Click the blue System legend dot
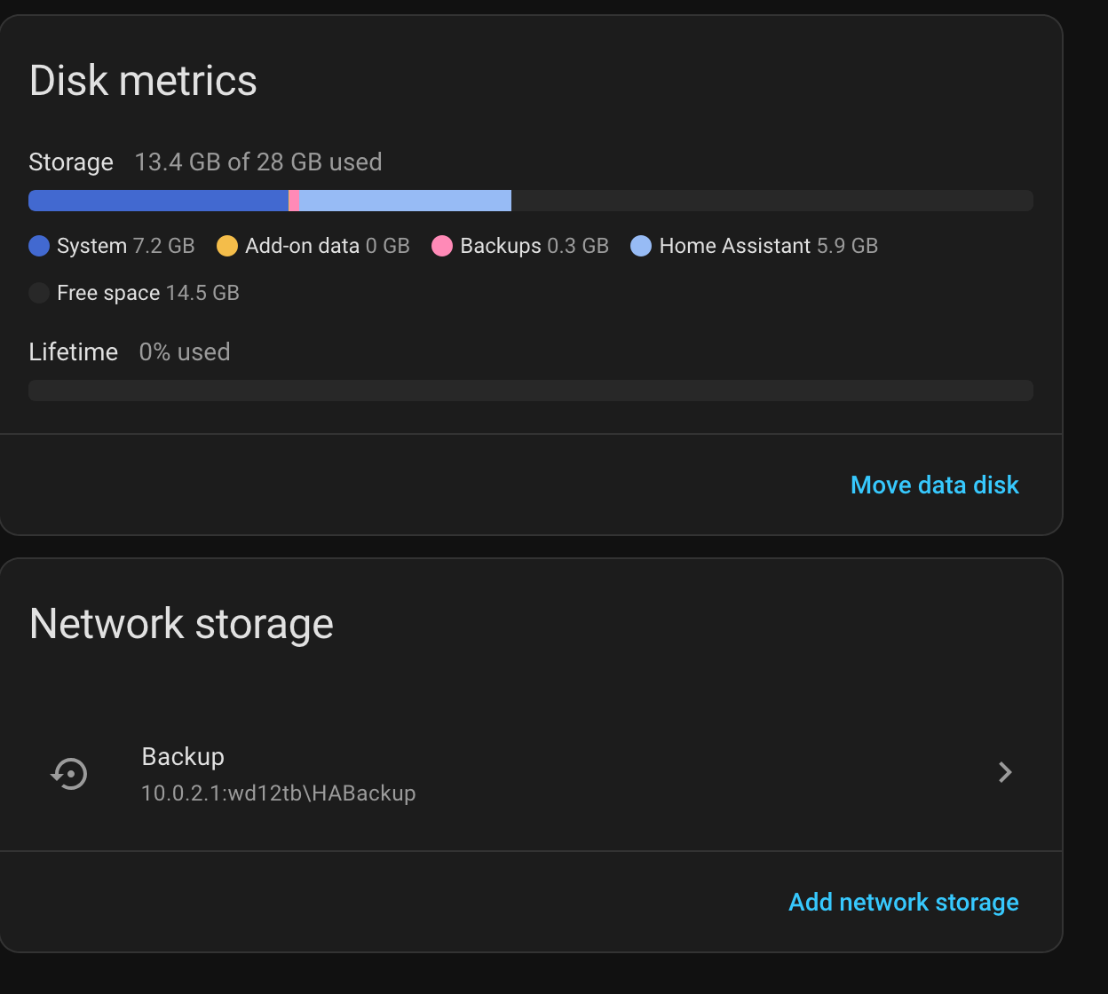Image resolution: width=1108 pixels, height=994 pixels. (x=39, y=246)
